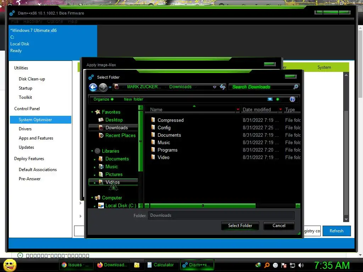This screenshot has width=363, height=272.
Task: Click the Refresh button in Dism++
Action: pos(337,231)
